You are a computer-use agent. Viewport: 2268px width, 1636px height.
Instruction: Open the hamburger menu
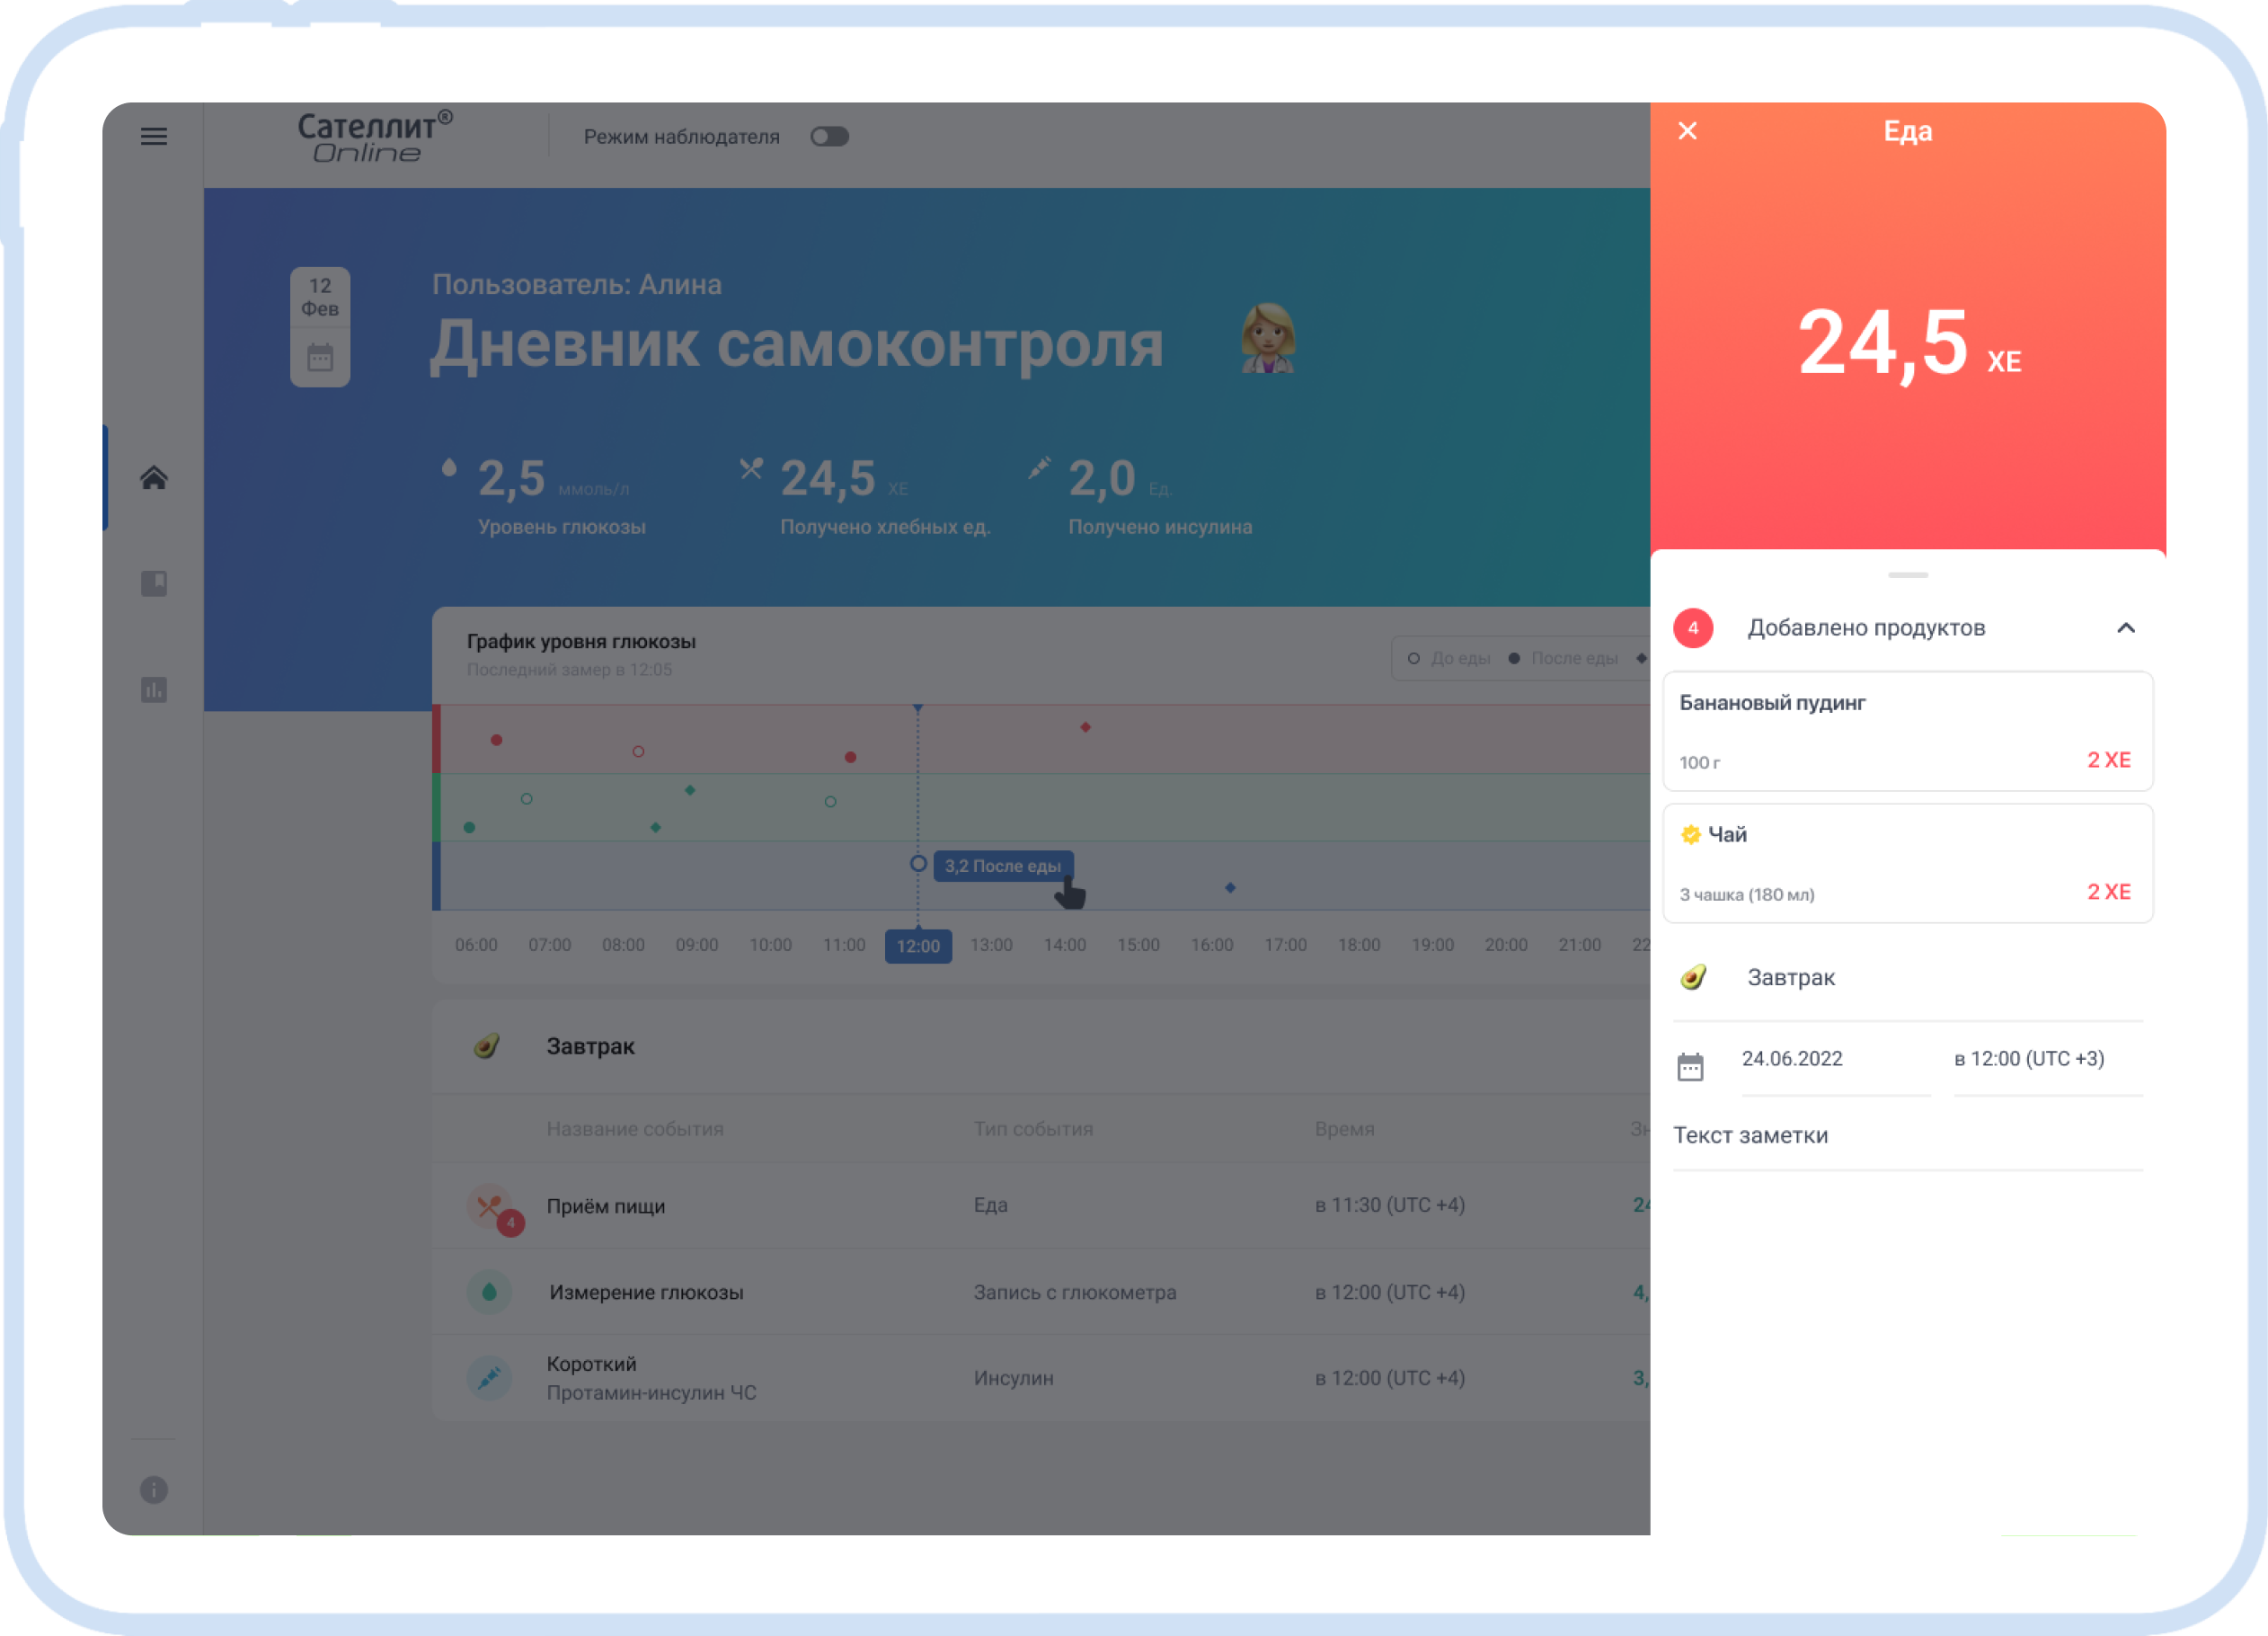tap(154, 136)
